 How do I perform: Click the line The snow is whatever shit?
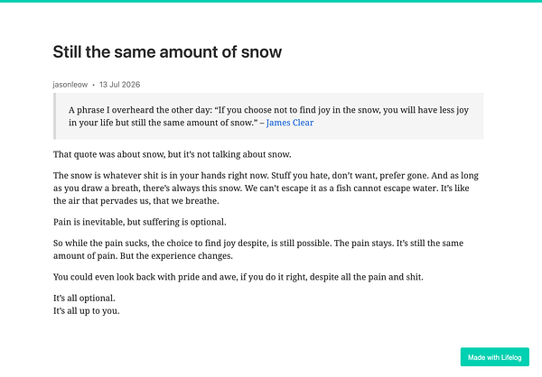click(x=266, y=176)
